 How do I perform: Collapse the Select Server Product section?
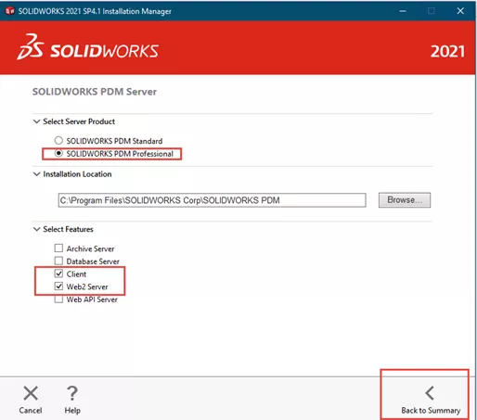coord(36,121)
